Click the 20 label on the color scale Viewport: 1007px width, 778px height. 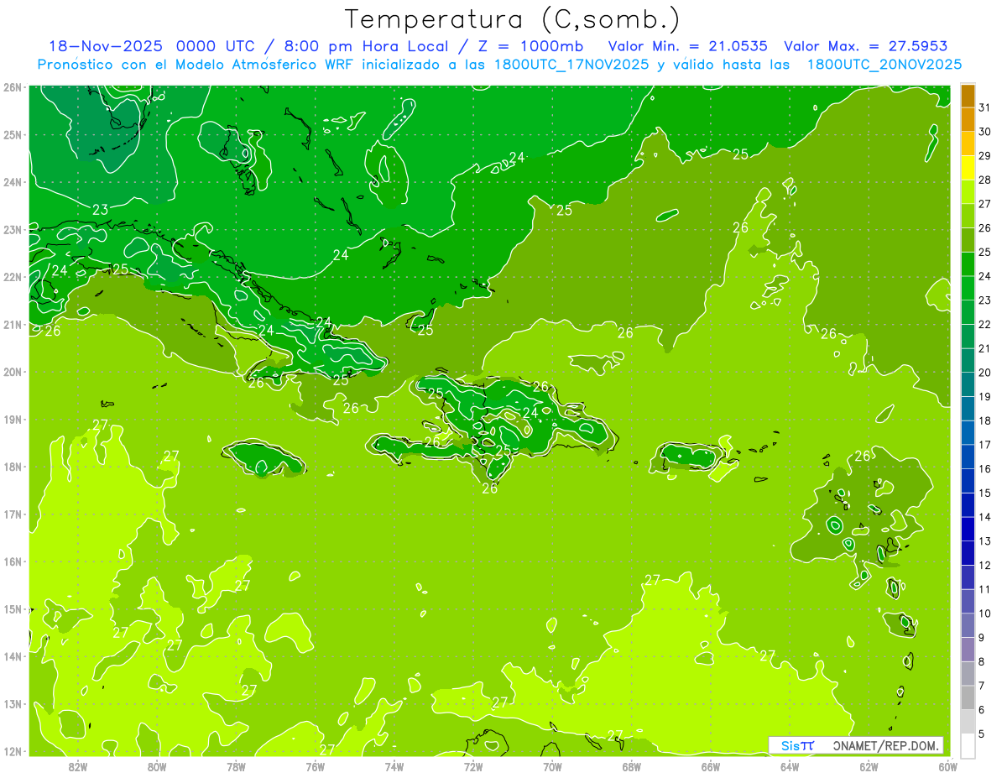pyautogui.click(x=984, y=373)
